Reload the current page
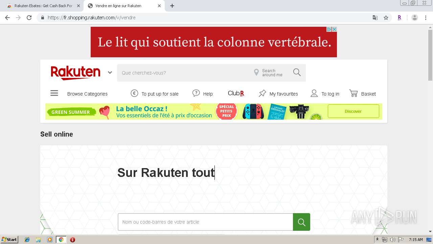 (29, 18)
